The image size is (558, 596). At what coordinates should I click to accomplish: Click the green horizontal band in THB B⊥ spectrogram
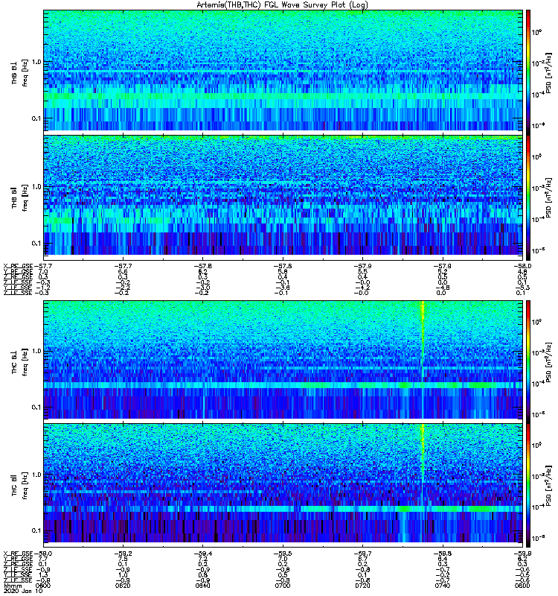point(283,96)
